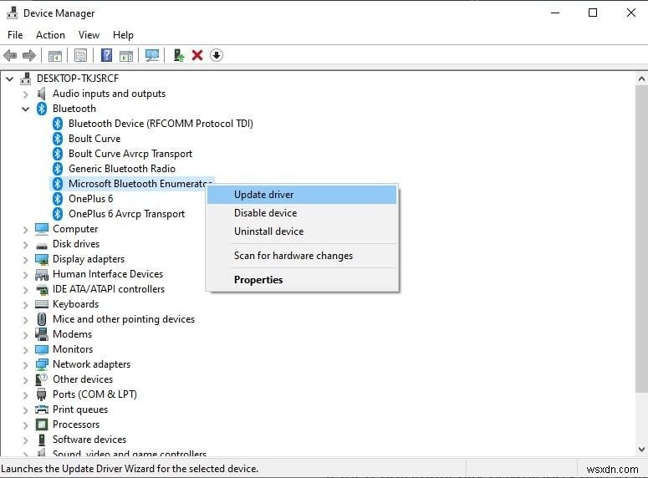Select Bluetooth Device (RFCOMM Protocol TDI)

161,124
